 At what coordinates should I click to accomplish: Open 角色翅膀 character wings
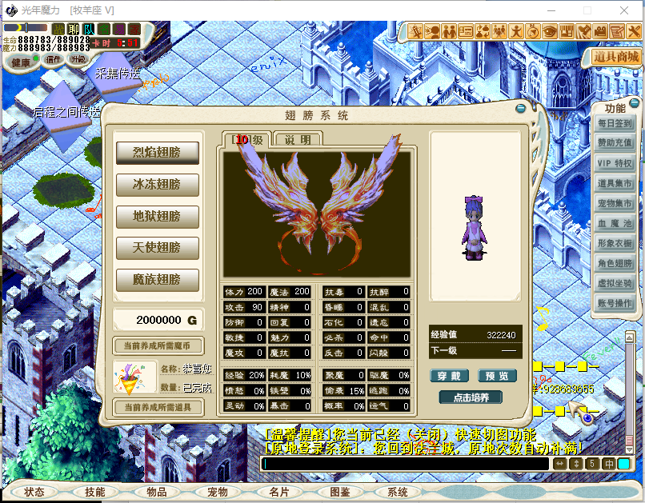615,263
